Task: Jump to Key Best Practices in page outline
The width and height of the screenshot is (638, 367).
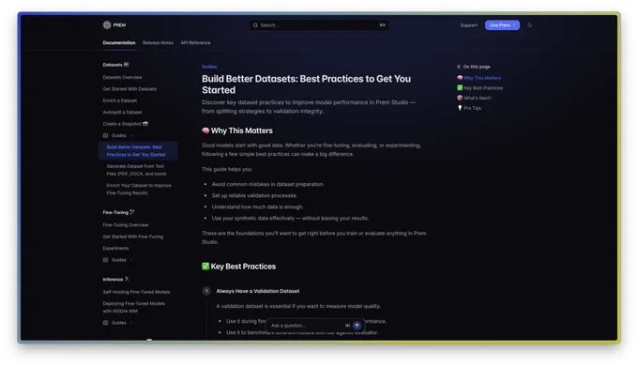Action: coord(479,88)
